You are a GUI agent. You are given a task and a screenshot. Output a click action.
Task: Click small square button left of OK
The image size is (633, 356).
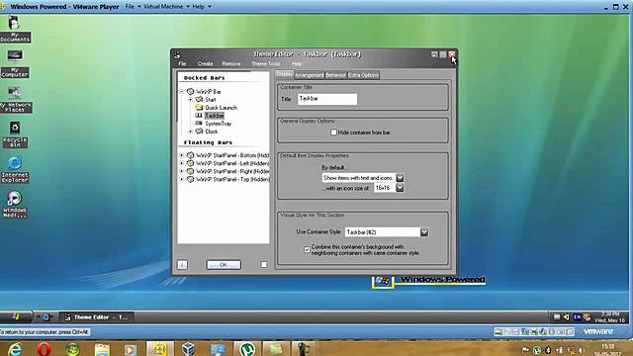point(182,265)
